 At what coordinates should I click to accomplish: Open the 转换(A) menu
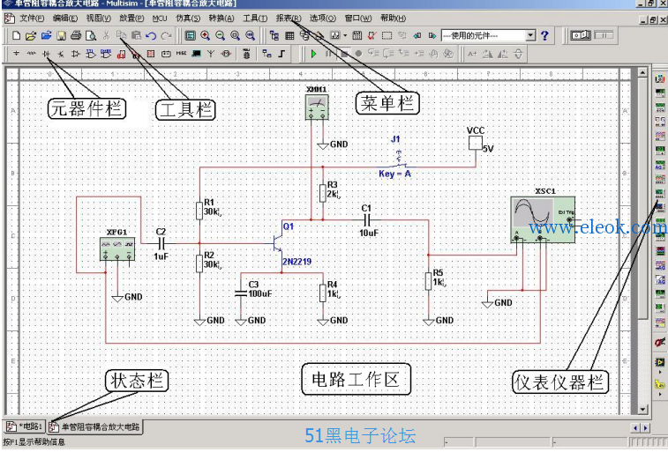(221, 19)
